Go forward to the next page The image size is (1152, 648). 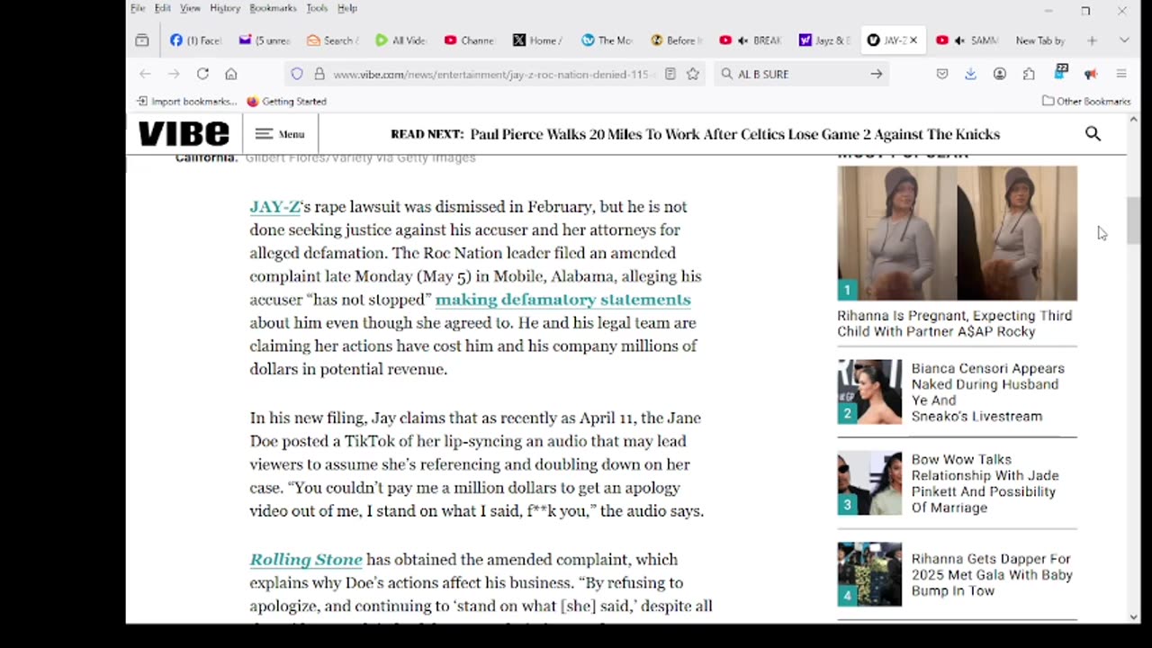pyautogui.click(x=174, y=74)
